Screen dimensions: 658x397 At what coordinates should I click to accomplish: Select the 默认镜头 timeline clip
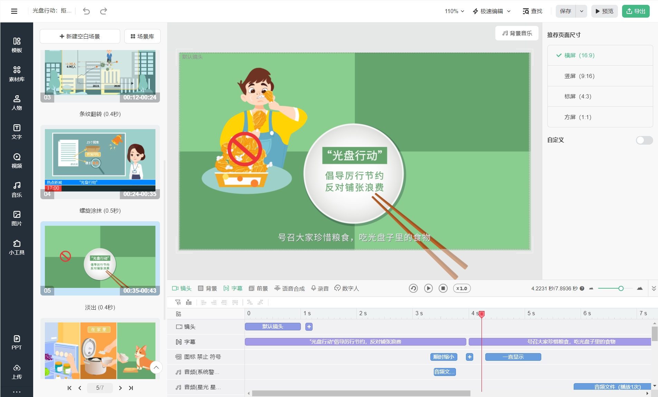coord(273,327)
